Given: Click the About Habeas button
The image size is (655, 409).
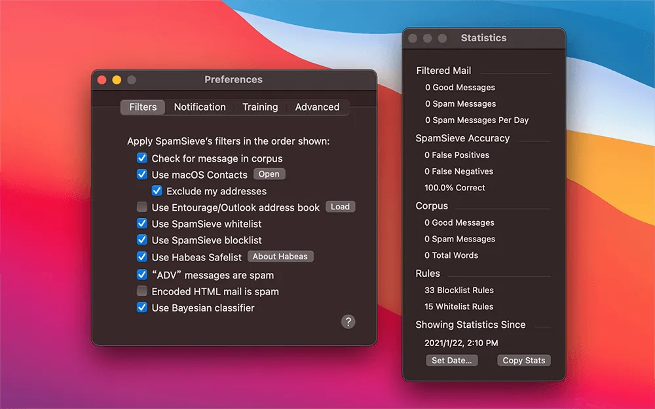Looking at the screenshot, I should click(280, 257).
